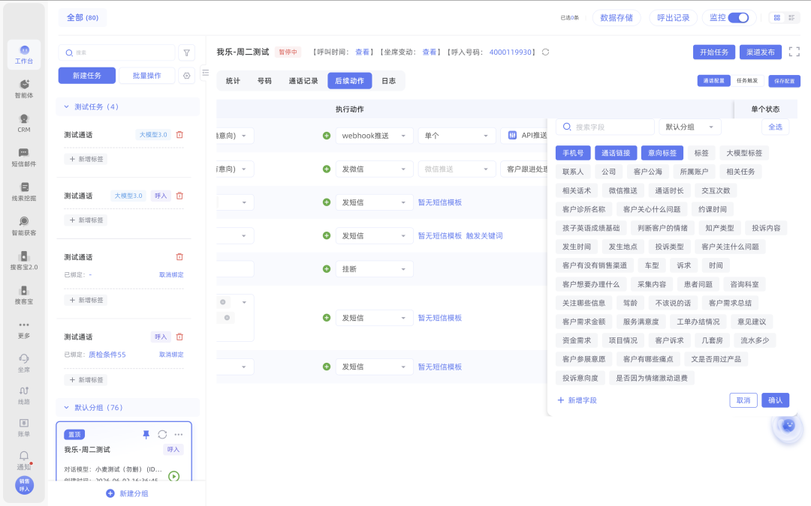Image resolution: width=811 pixels, height=506 pixels.
Task: Open the 智能体 sidebar icon
Action: pyautogui.click(x=24, y=88)
